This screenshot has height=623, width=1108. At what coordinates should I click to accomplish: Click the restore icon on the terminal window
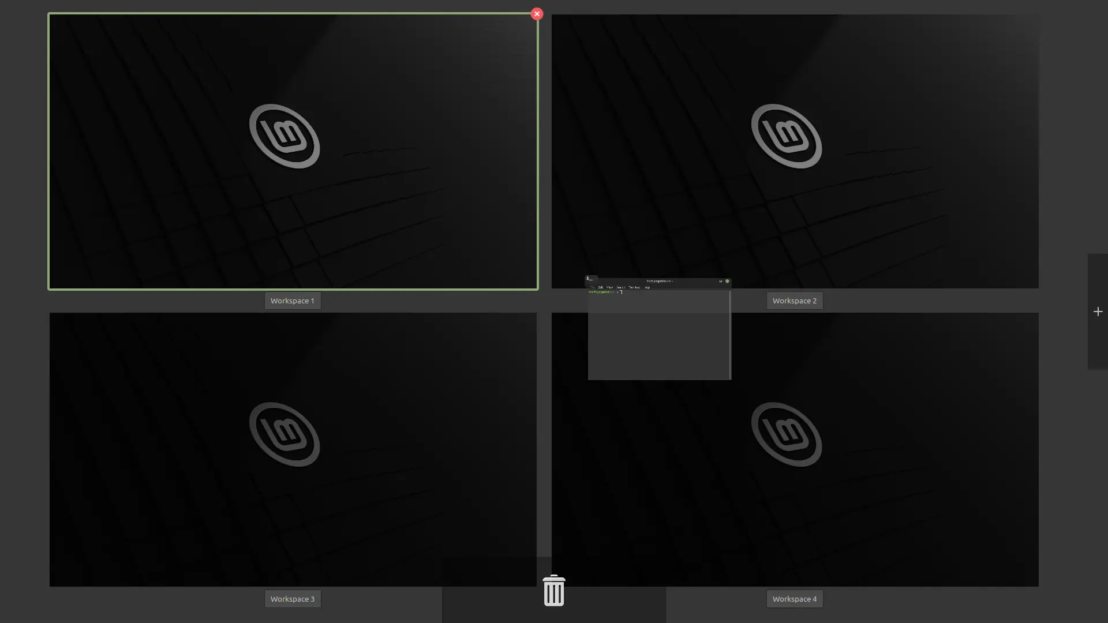pyautogui.click(x=720, y=281)
